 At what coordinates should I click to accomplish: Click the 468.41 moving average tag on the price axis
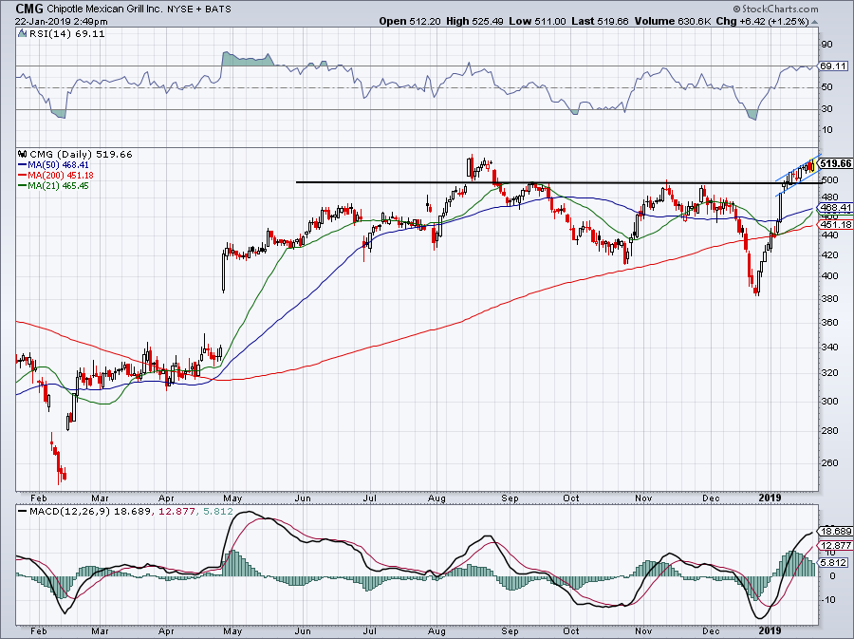point(835,208)
